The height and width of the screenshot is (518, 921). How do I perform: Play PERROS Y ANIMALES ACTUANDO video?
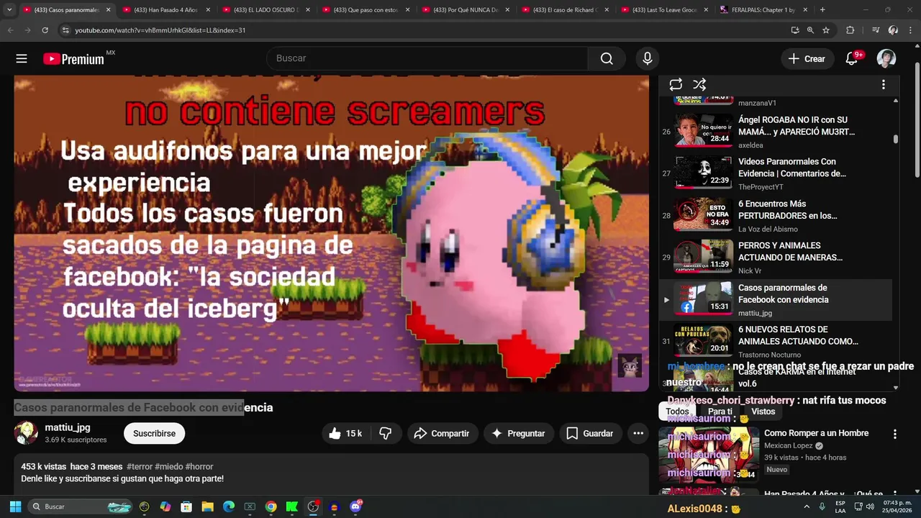[776, 257]
